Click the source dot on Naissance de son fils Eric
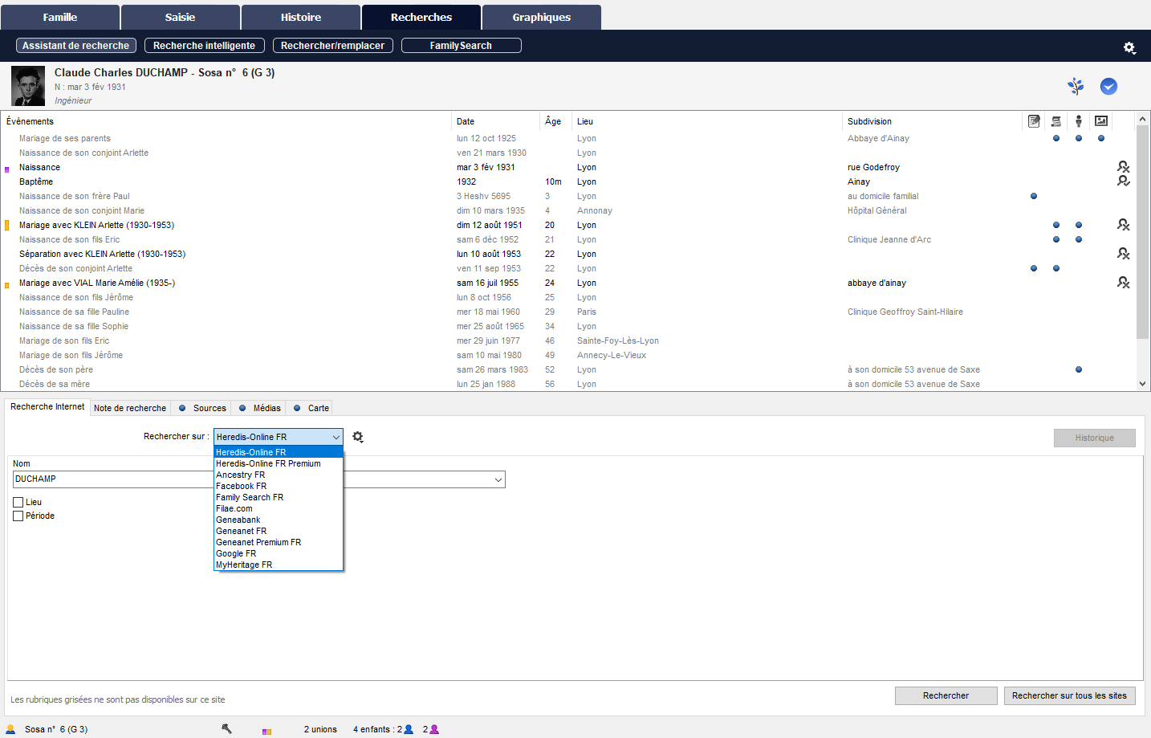This screenshot has height=738, width=1151. pyautogui.click(x=1056, y=239)
